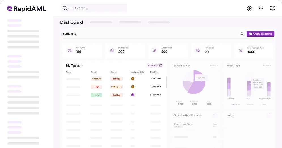Open Match Type Account dropdown
This screenshot has width=282, height=148.
pyautogui.click(x=267, y=65)
